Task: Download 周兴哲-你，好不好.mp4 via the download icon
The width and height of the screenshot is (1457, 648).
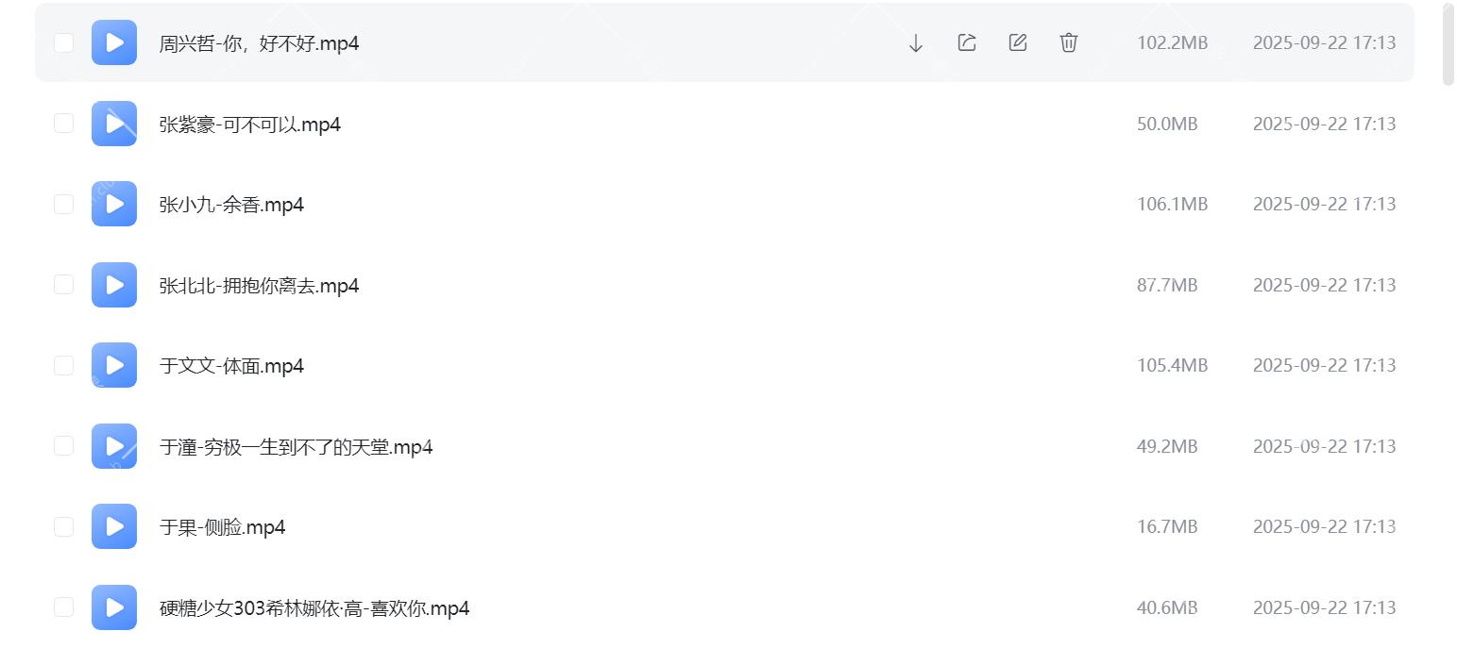Action: coord(913,42)
